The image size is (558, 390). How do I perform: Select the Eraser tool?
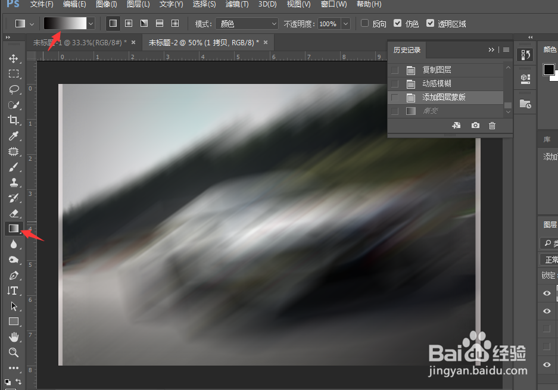pos(14,213)
